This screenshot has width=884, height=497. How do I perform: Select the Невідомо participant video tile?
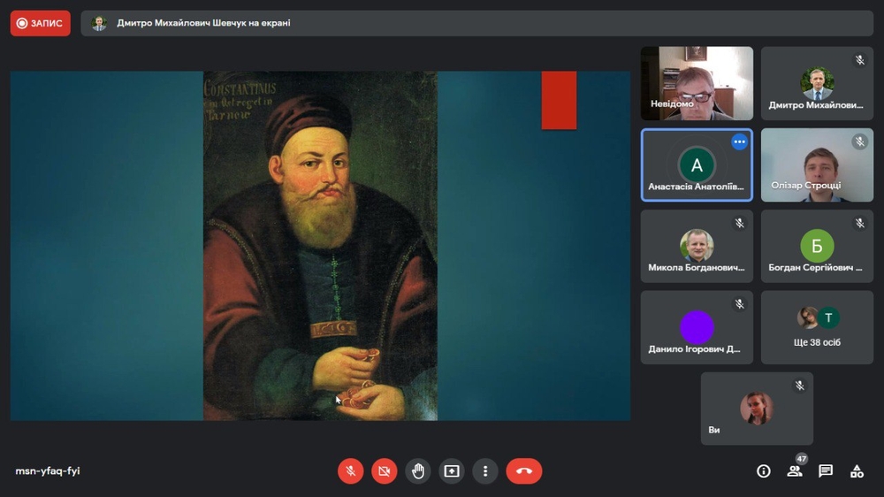697,83
